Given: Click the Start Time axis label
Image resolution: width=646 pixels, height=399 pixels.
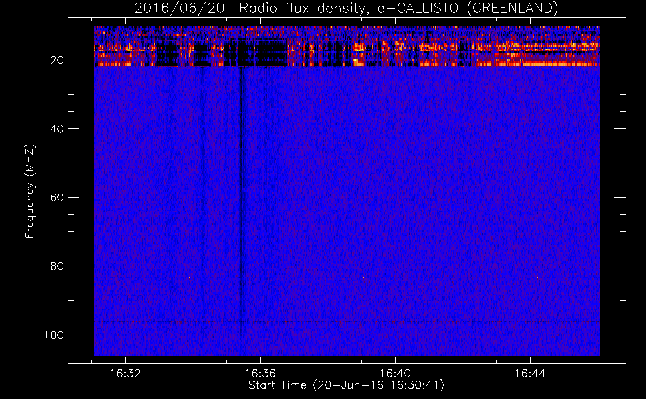Looking at the screenshot, I should (346, 385).
